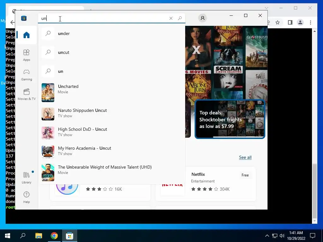Click the Massive Talent movie poster thumbnail
This screenshot has height=242, width=323.
pyautogui.click(x=48, y=172)
